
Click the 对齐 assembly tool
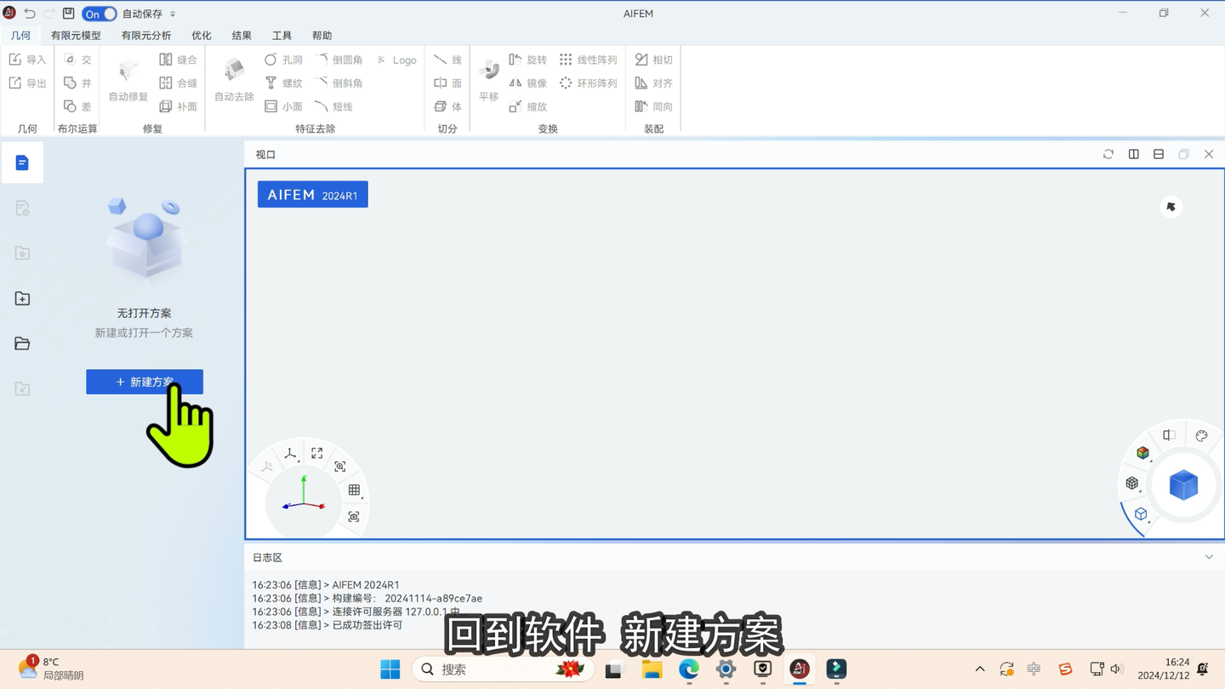pyautogui.click(x=653, y=83)
